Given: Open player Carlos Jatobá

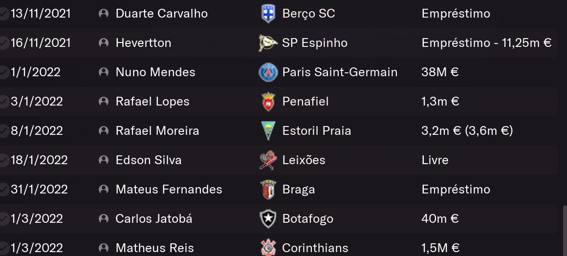Looking at the screenshot, I should [153, 219].
